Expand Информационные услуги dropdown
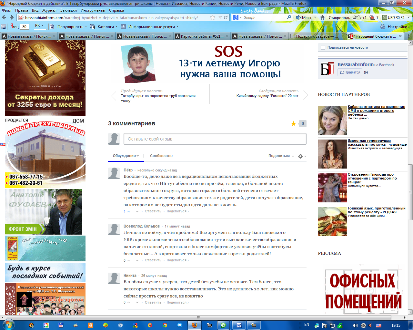Image resolution: width=413 pixels, height=330 pixels. point(177,26)
